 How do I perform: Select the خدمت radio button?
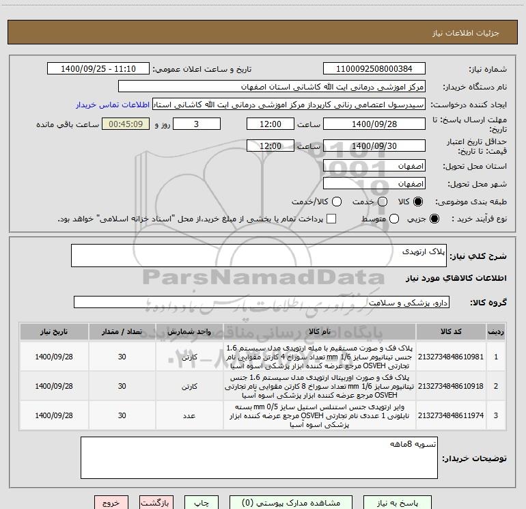click(x=383, y=202)
